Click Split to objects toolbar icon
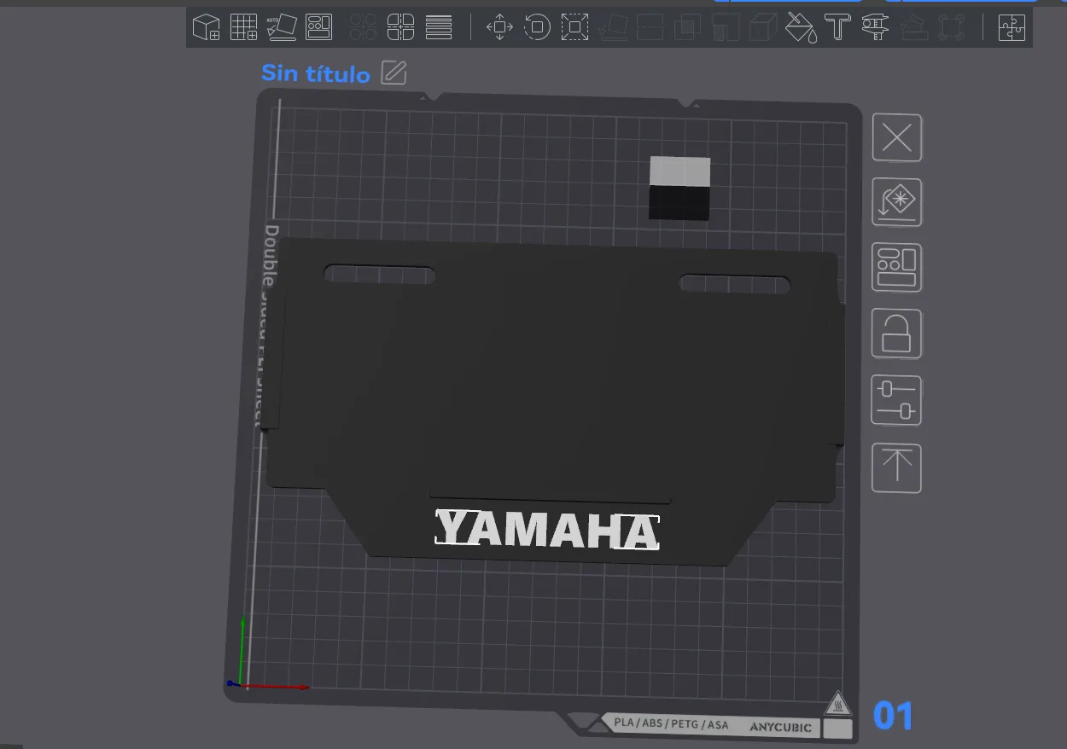 tap(364, 27)
